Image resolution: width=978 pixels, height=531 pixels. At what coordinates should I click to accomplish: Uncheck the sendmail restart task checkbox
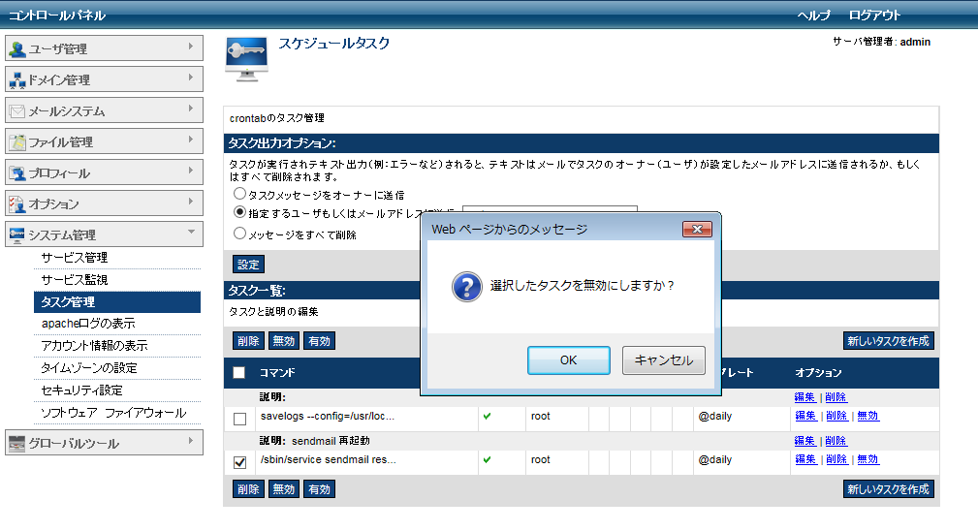(239, 462)
